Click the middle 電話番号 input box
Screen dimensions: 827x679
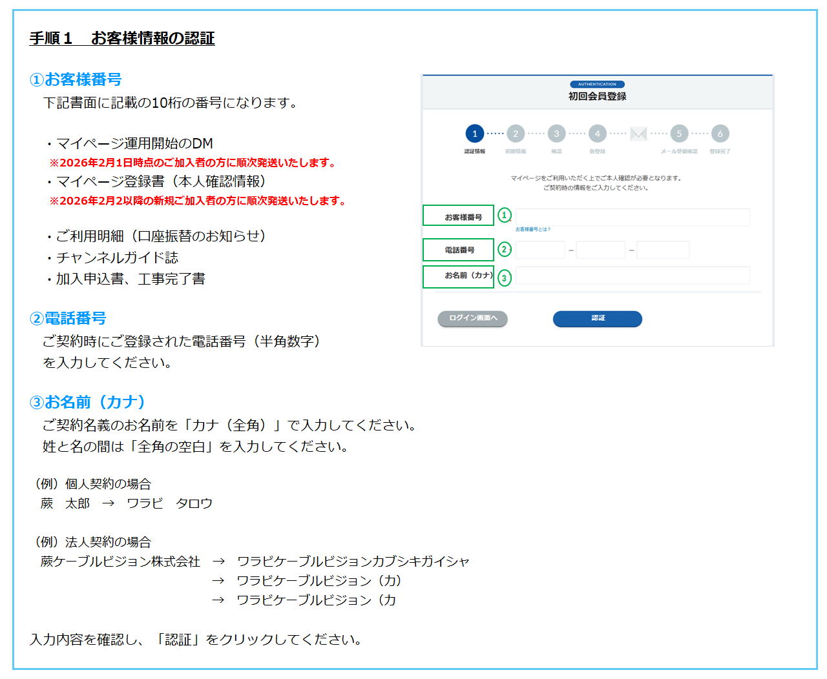(600, 250)
